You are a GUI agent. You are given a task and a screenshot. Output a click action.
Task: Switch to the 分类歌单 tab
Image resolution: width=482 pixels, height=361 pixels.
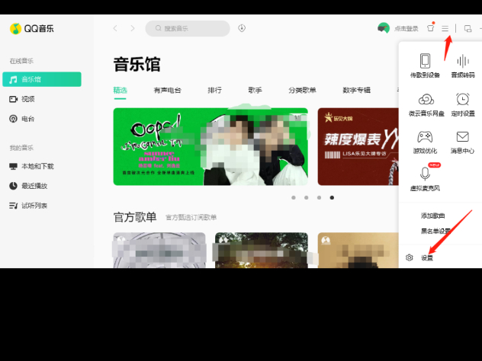tap(302, 90)
